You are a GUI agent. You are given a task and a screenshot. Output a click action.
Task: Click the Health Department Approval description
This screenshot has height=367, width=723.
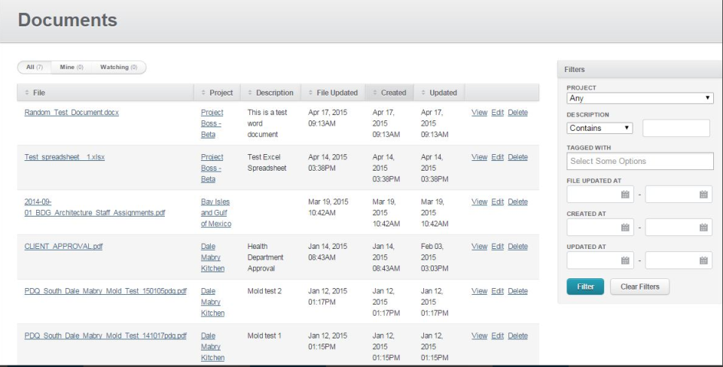(265, 257)
